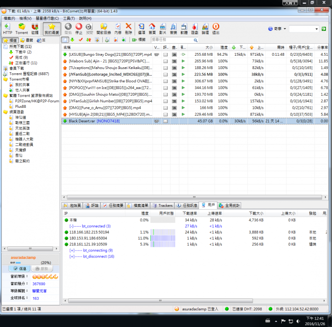Click the 信息 info button in user panel
Screen dimensions: 332x327
[x=20, y=269]
